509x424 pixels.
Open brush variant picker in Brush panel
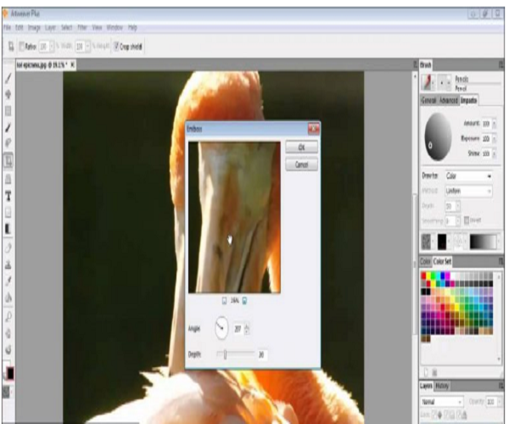point(445,82)
